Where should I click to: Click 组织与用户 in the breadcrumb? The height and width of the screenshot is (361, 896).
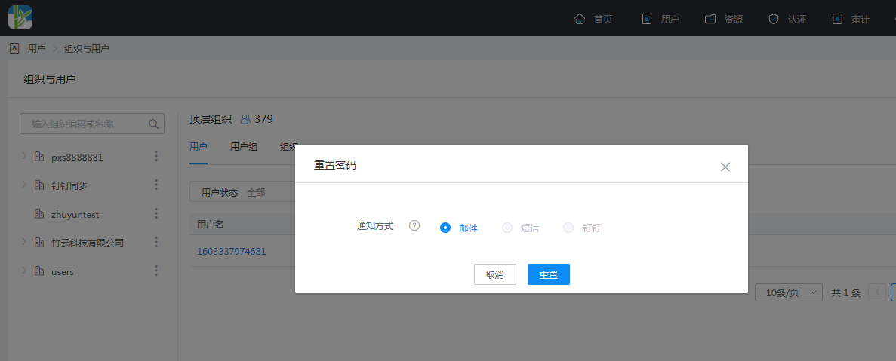click(x=86, y=49)
